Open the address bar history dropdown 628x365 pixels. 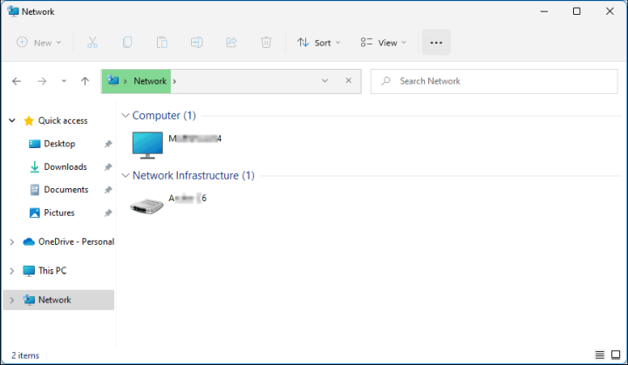(324, 81)
